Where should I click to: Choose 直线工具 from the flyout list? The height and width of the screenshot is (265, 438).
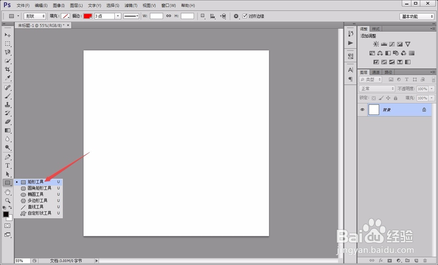pos(34,207)
